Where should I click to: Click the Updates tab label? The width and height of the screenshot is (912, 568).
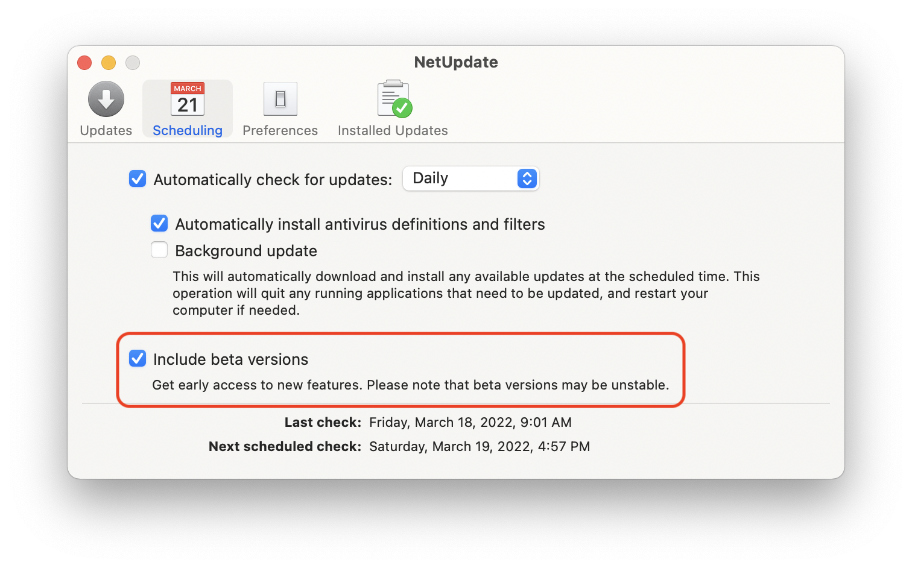(106, 131)
